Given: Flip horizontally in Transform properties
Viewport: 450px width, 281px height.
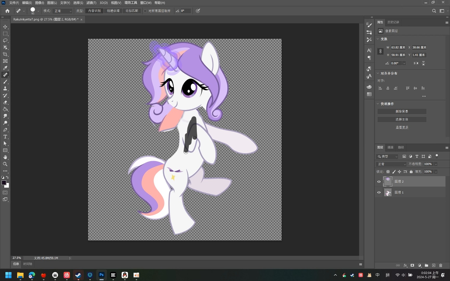Looking at the screenshot, I should point(416,63).
